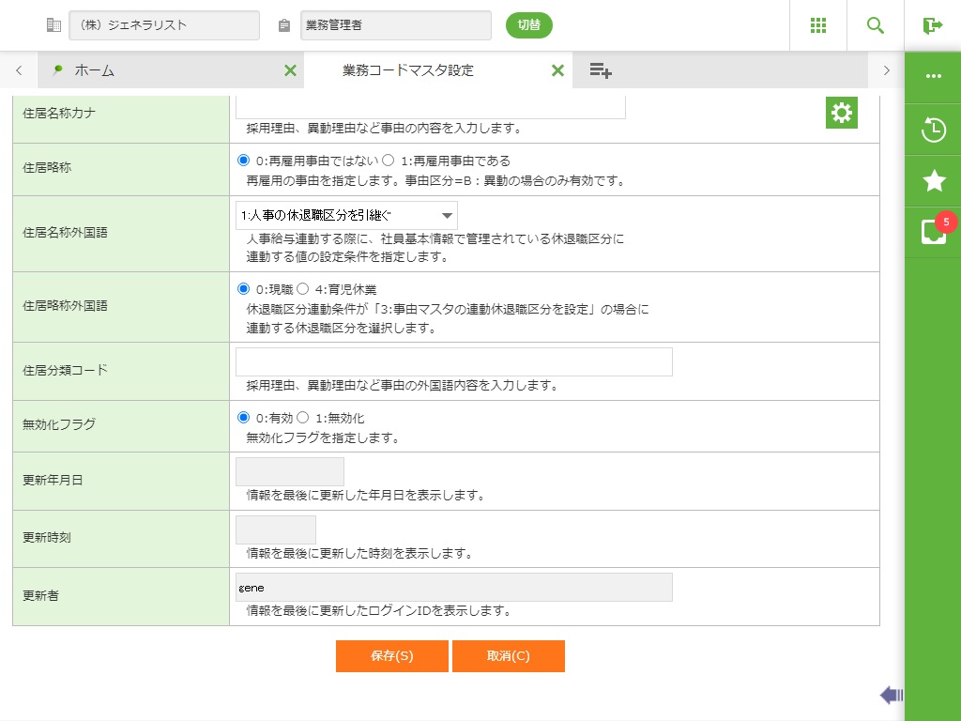Open the green gear settings icon
This screenshot has width=961, height=721.
(841, 113)
